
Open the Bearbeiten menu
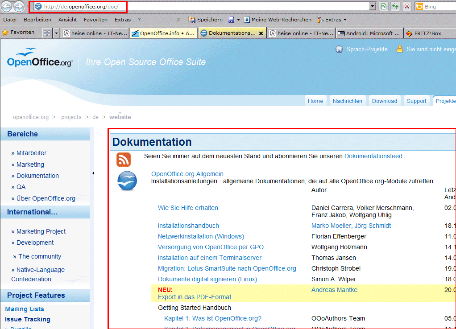37,20
